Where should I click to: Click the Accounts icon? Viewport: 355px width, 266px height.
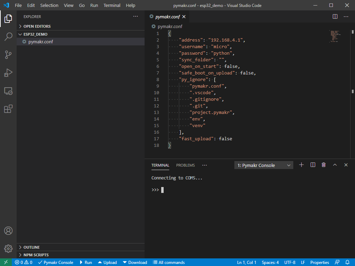tap(8, 231)
